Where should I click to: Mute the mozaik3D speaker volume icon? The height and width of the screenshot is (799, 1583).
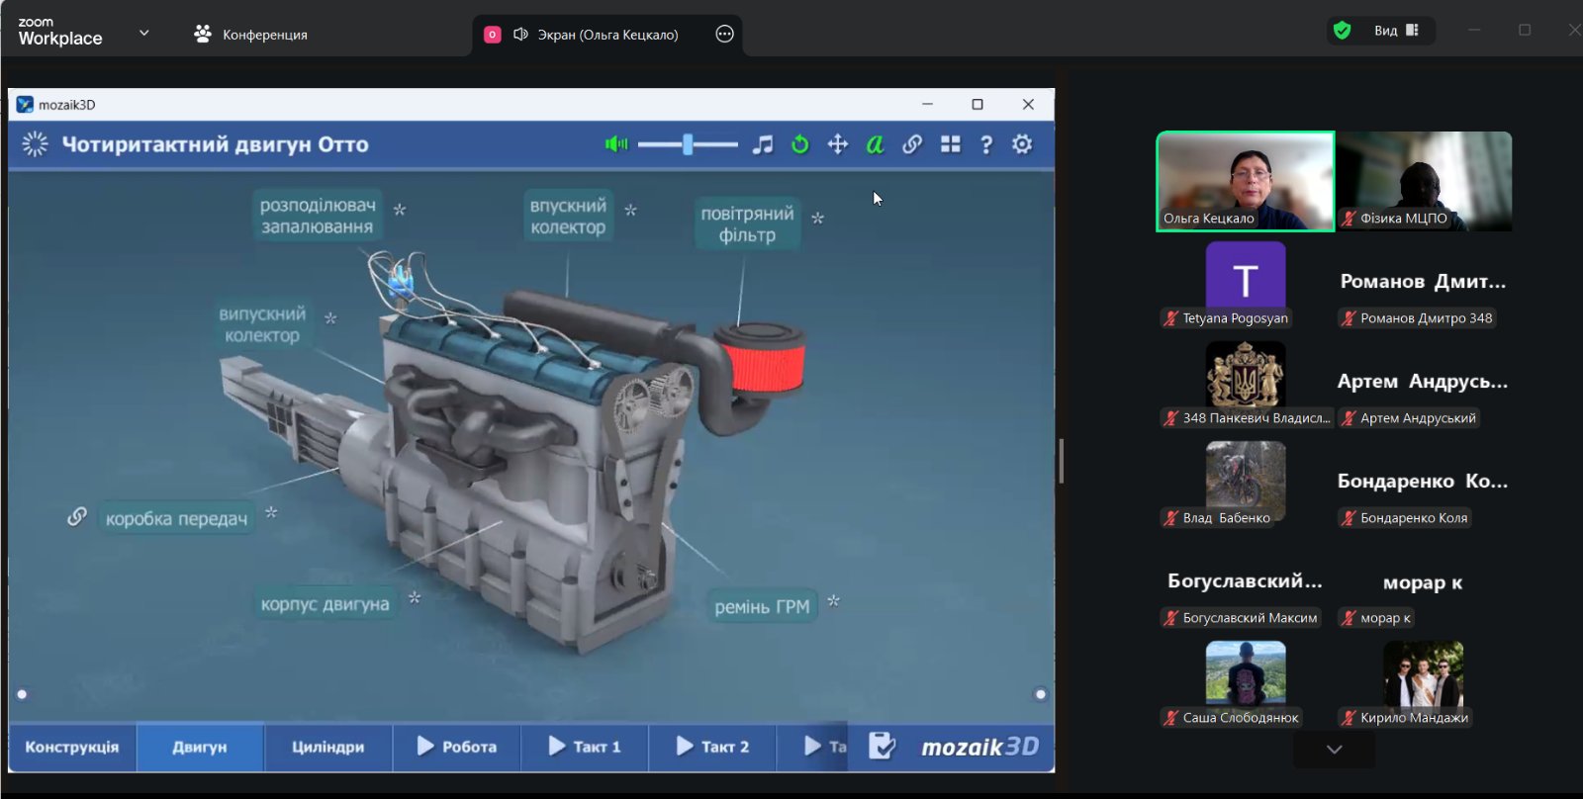click(615, 144)
